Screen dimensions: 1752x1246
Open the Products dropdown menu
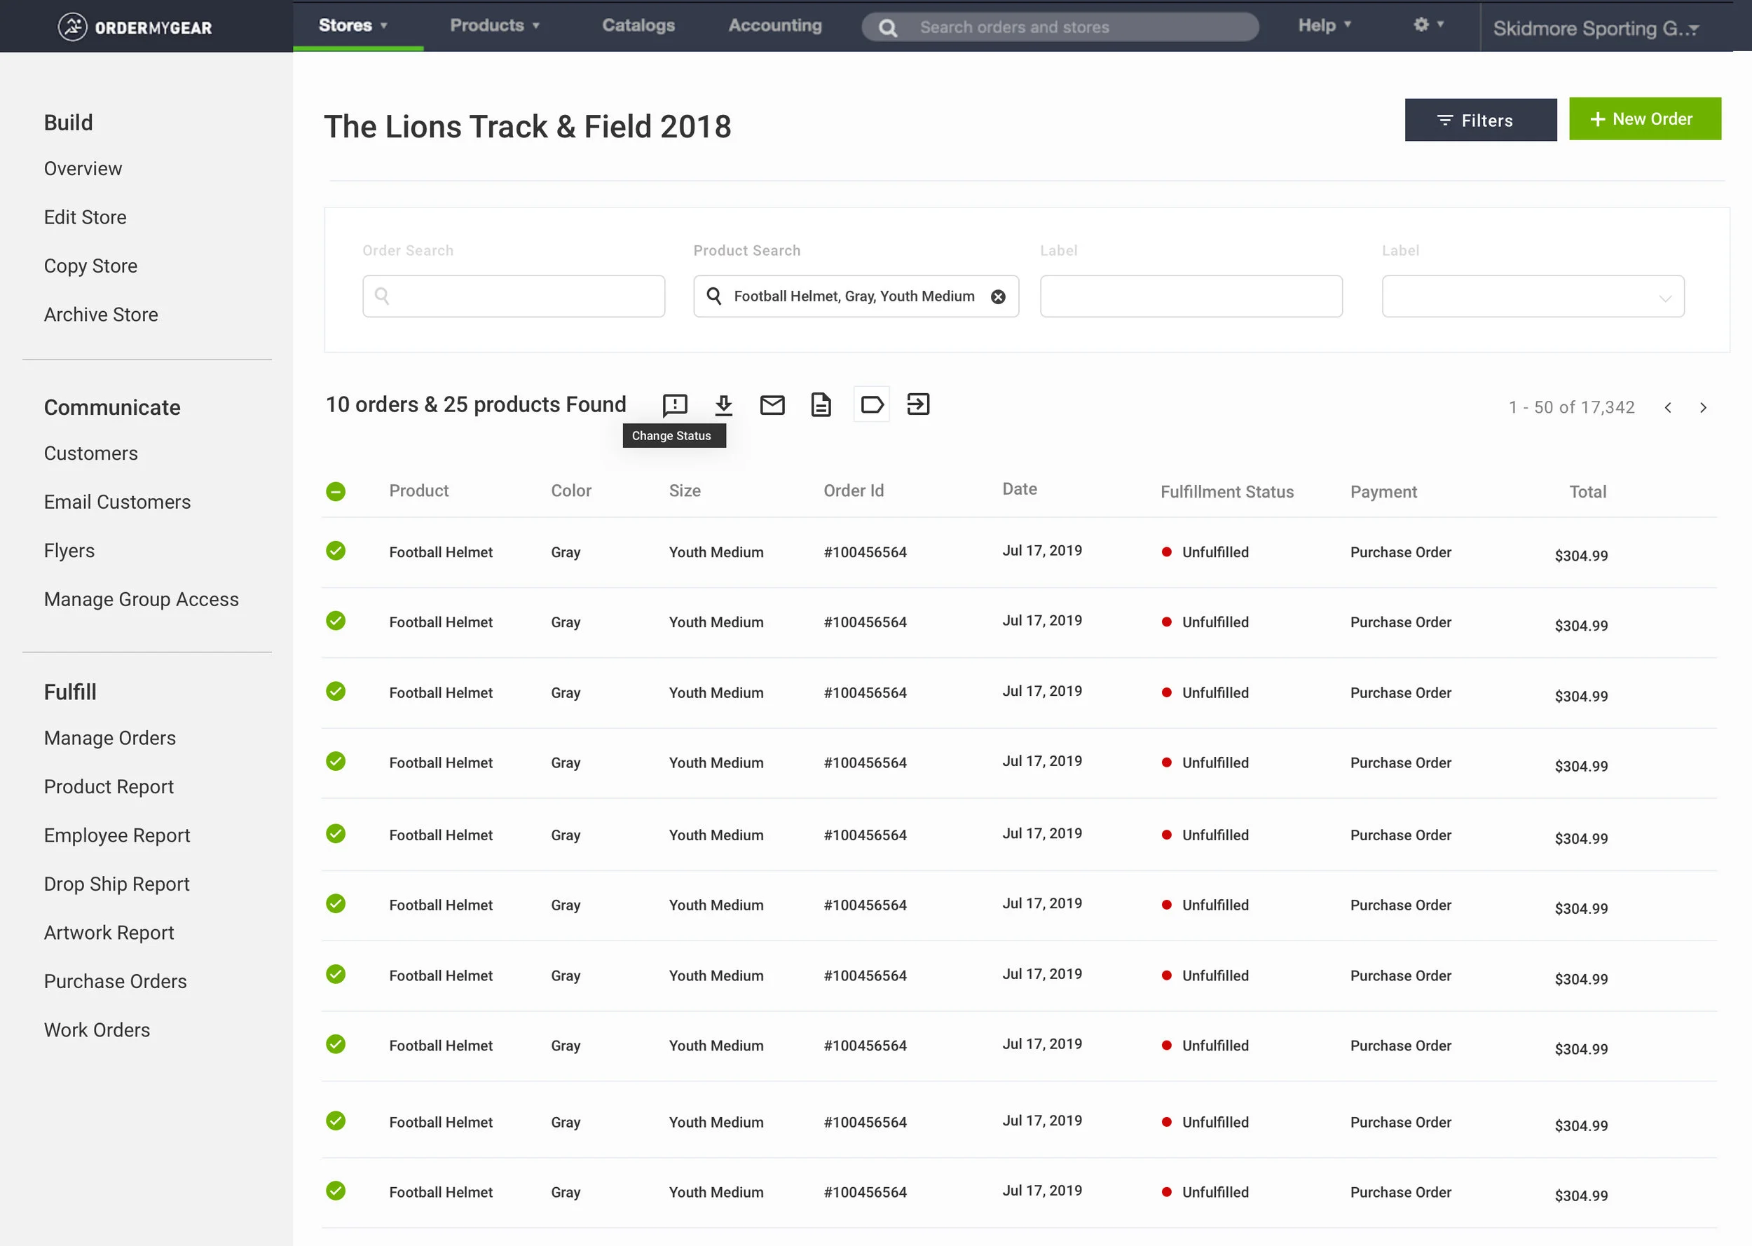[x=494, y=25]
